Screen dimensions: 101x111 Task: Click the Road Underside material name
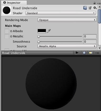tap(25, 8)
